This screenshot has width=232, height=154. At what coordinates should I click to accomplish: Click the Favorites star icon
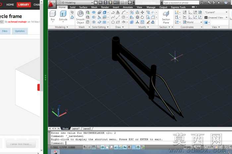pos(219,3)
